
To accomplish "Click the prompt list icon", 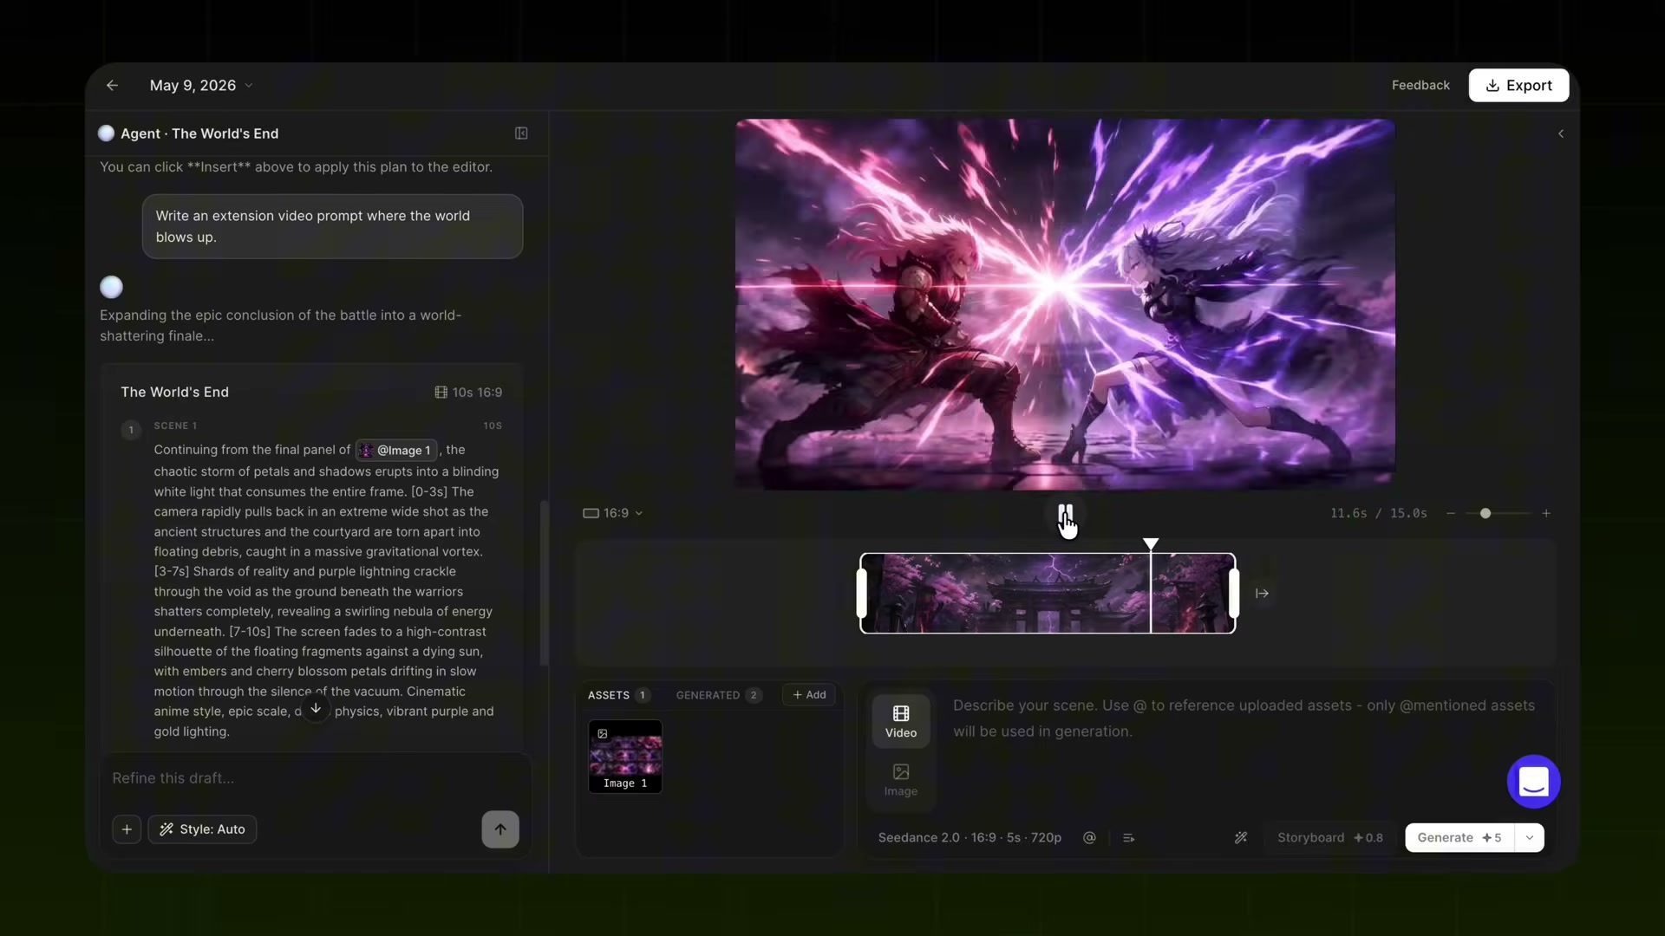I will 1128,837.
